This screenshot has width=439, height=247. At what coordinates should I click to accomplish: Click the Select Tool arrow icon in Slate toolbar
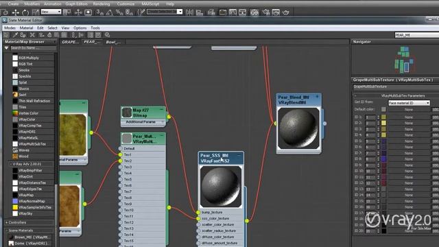click(x=6, y=35)
